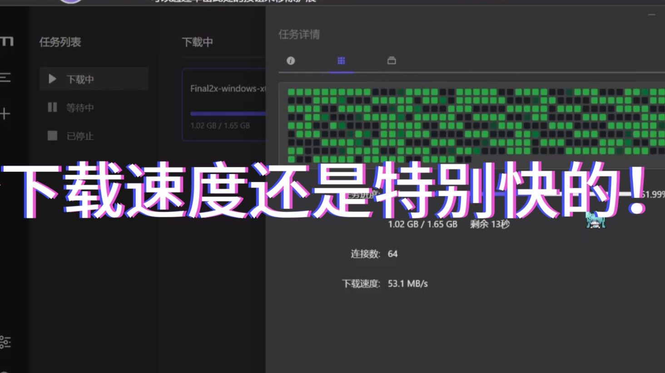Click the 下载中 heading above the task card

[x=198, y=42]
